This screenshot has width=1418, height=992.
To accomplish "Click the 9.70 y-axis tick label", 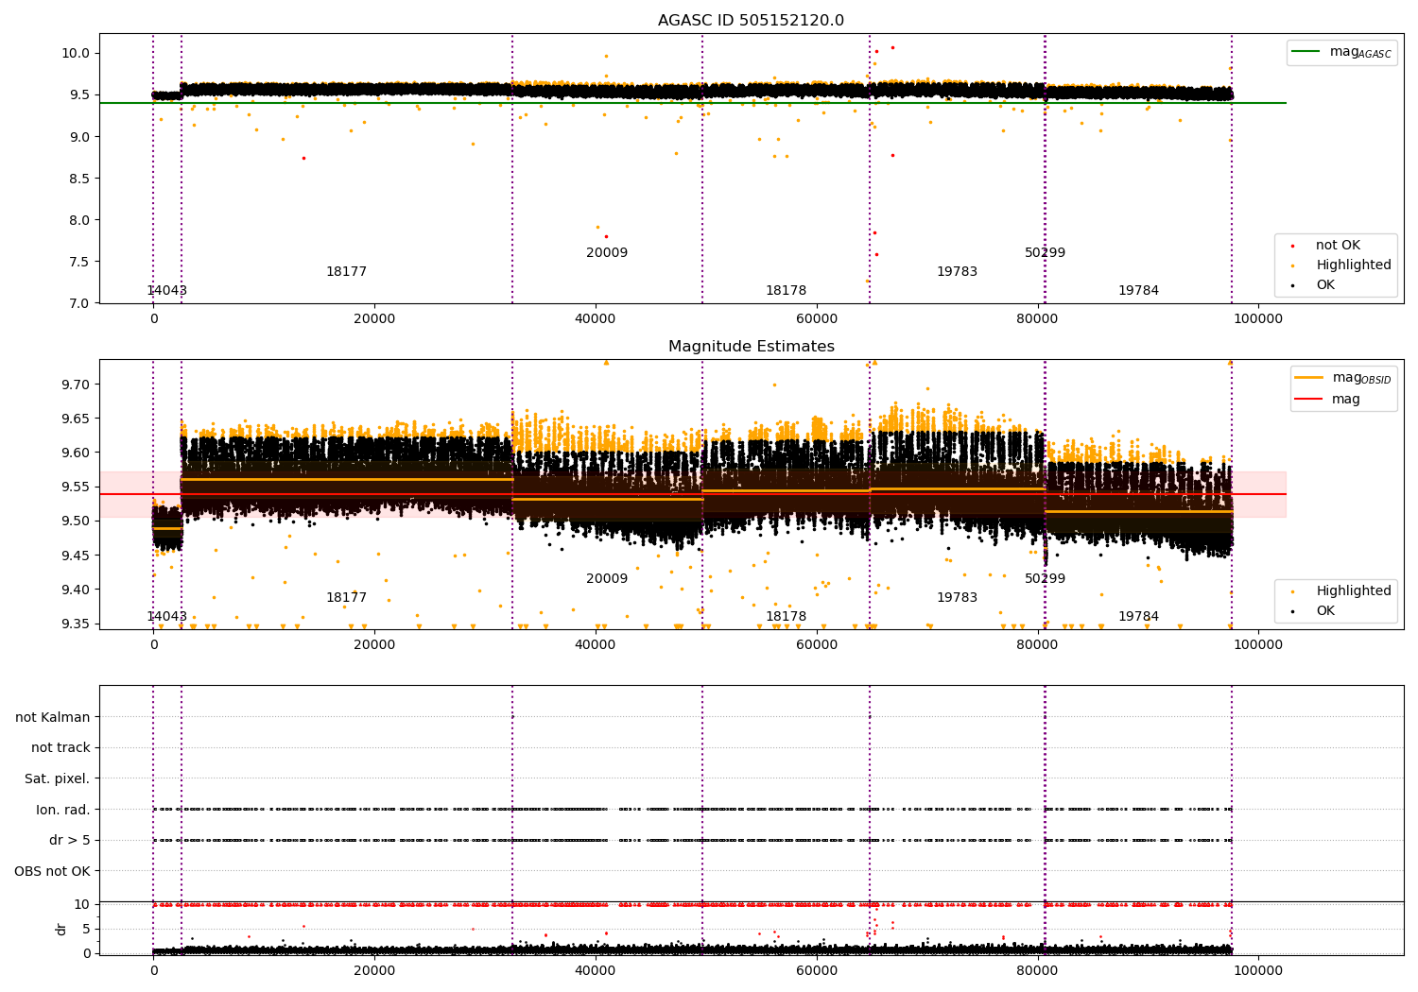I will [74, 385].
